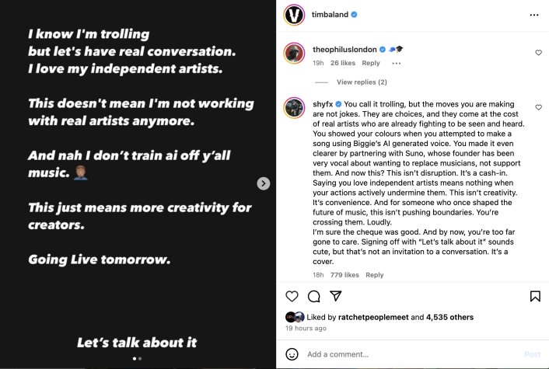
Task: Reply to shyfx's long comment
Action: [375, 275]
